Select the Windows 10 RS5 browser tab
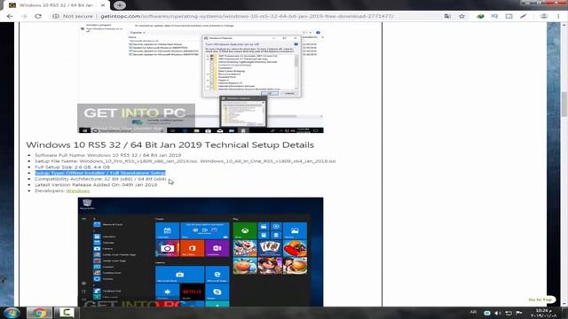Viewport: 568px width, 319px height. tap(56, 5)
